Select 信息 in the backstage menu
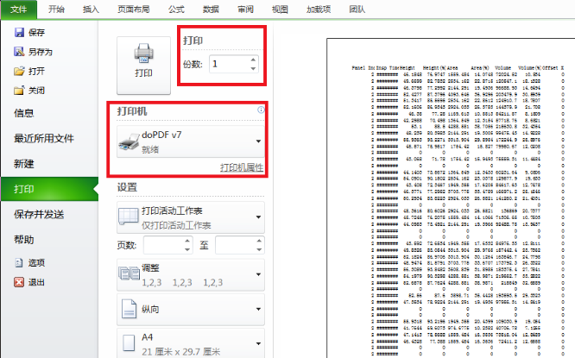 (24, 113)
